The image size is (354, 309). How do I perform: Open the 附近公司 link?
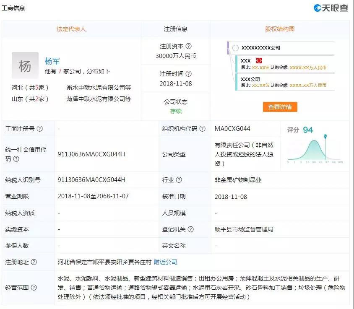(x=166, y=262)
